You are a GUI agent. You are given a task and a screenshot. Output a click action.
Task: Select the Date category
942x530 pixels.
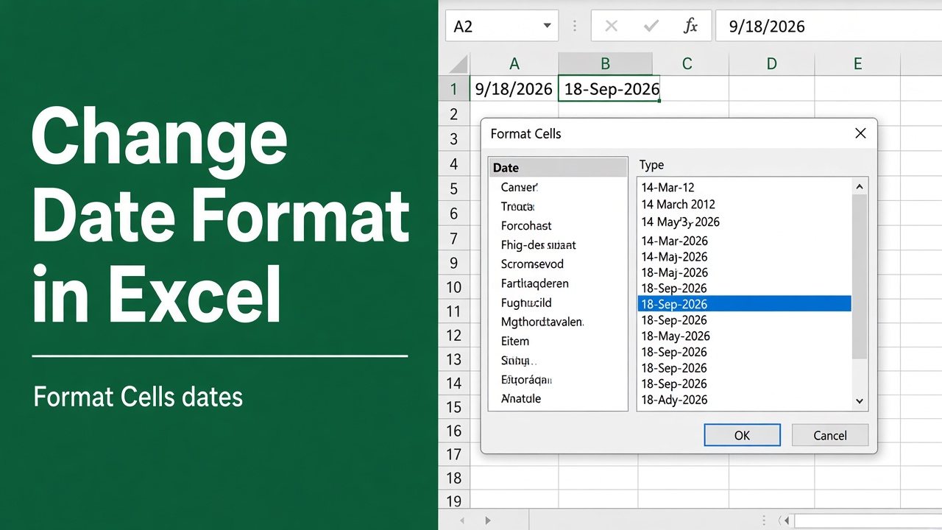coord(558,168)
